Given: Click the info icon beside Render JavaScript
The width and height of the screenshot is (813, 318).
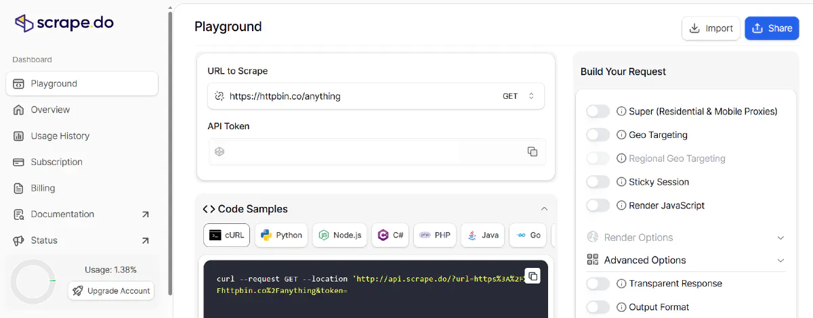Looking at the screenshot, I should 621,206.
